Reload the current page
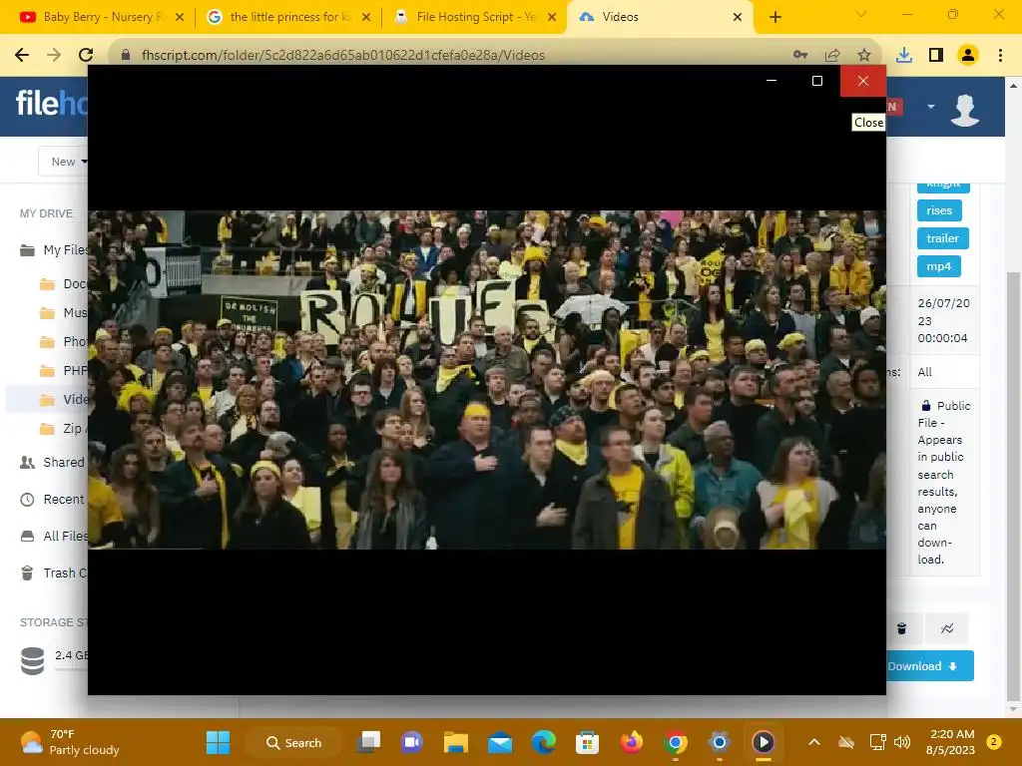Screen dimensions: 1022x766 point(86,55)
